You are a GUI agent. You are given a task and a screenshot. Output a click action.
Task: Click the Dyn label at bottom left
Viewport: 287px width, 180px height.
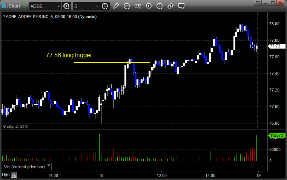[x=6, y=175]
